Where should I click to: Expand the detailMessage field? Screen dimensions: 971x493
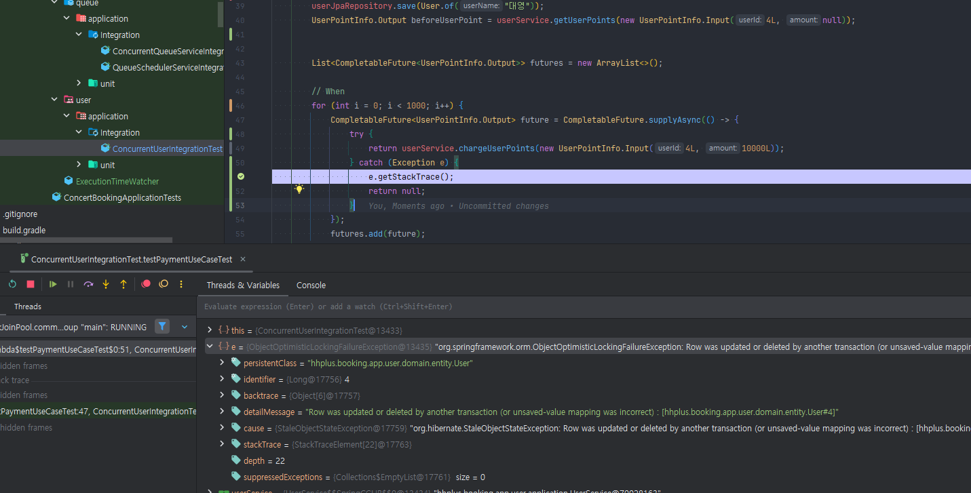(x=222, y=412)
